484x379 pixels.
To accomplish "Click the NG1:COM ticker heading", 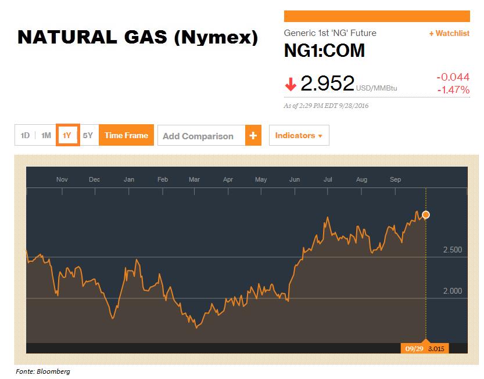I will pos(324,51).
